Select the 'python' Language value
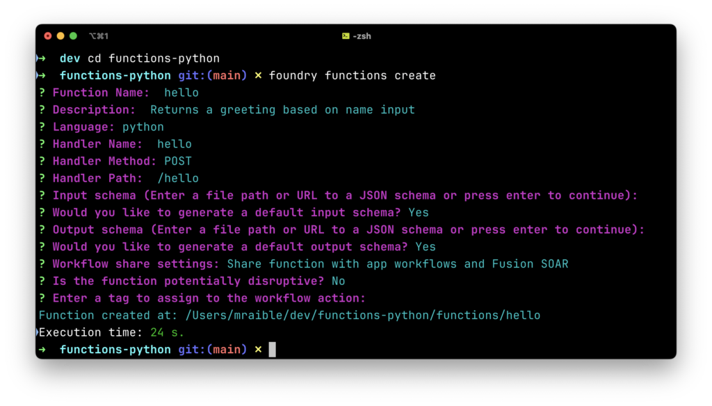 click(x=143, y=127)
